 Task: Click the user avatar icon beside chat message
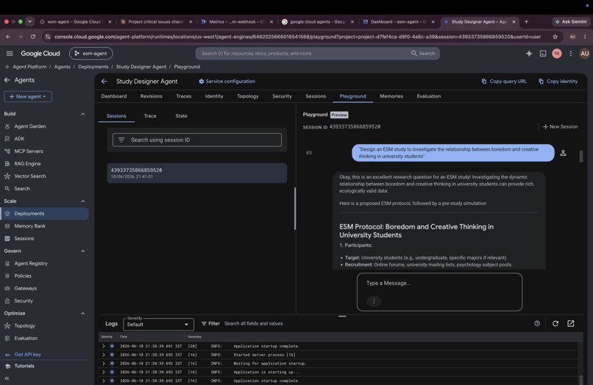[563, 153]
